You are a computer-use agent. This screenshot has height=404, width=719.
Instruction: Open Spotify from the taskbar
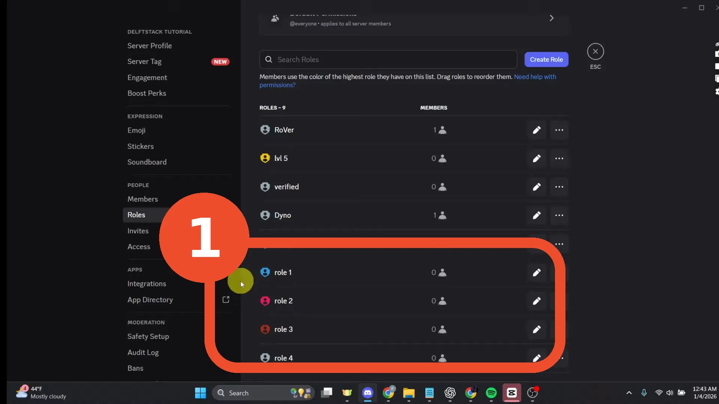(491, 393)
